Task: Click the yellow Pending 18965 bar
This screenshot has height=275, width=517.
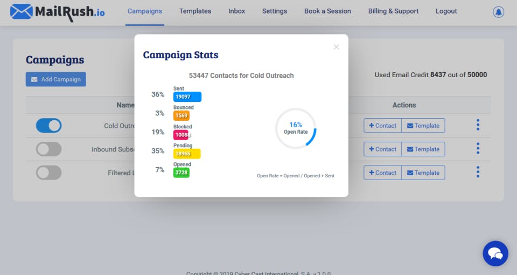Action: pos(186,154)
